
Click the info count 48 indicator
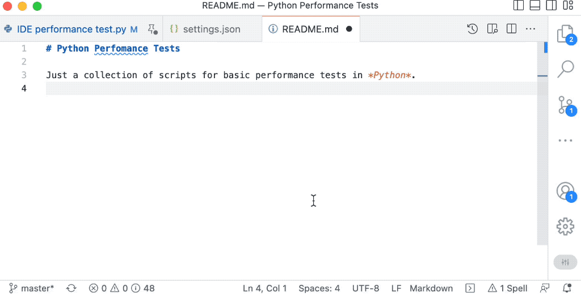point(144,288)
